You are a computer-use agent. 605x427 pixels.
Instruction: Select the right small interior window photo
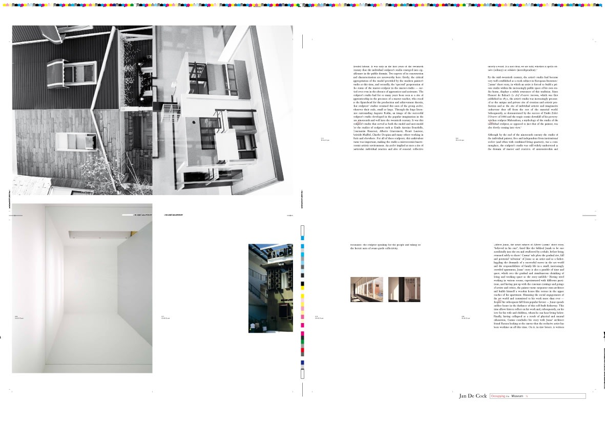pyautogui.click(x=404, y=290)
